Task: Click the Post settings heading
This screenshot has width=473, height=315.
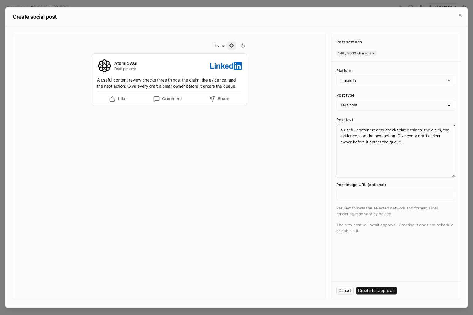Action: tap(349, 42)
